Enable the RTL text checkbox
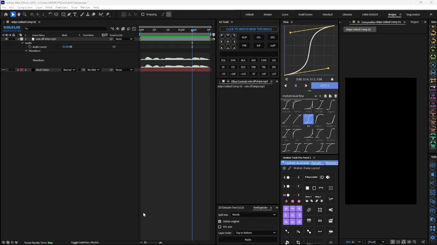The width and height of the screenshot is (437, 245). point(220,227)
